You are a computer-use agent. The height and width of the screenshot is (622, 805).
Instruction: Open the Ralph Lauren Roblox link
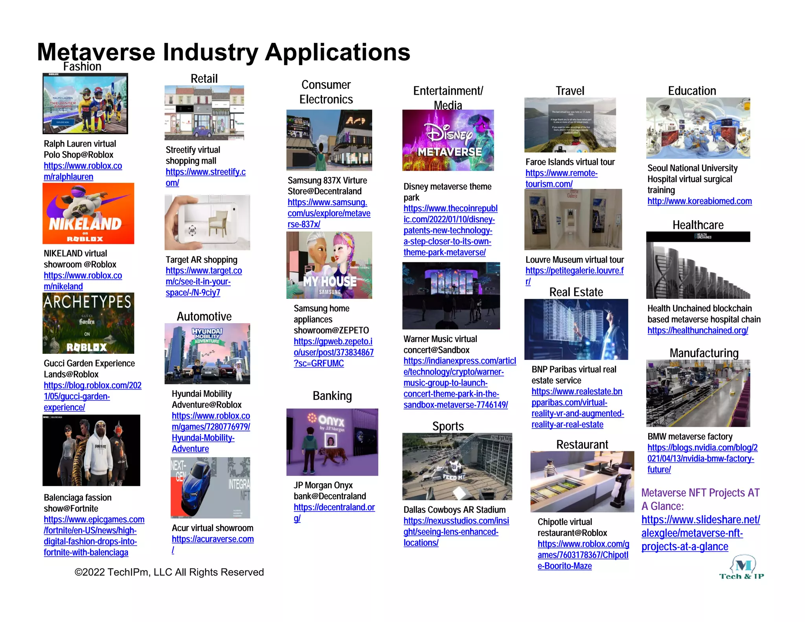[x=83, y=171]
